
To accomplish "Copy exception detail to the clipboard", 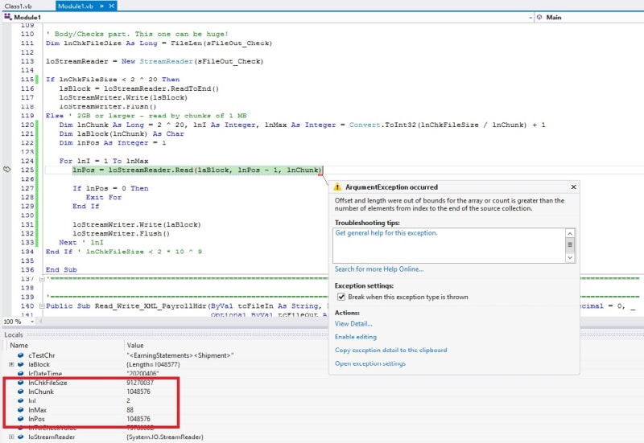I will [390, 350].
